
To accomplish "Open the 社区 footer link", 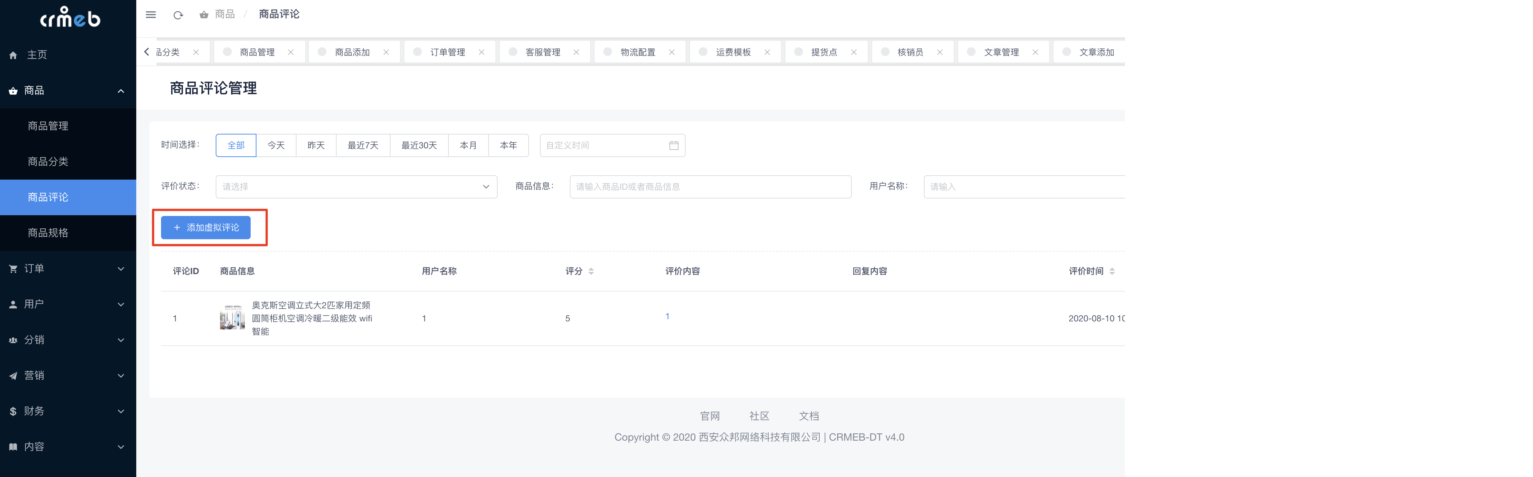I will [x=759, y=416].
